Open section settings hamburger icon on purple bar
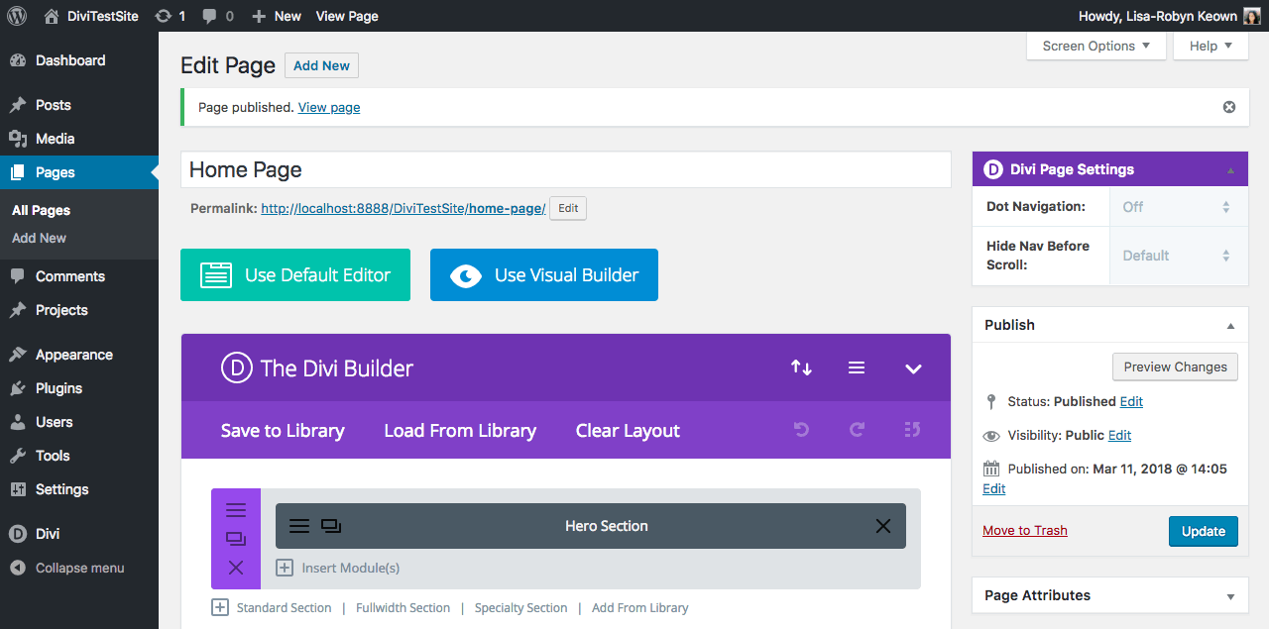Viewport: 1269px width, 629px height. pyautogui.click(x=236, y=510)
